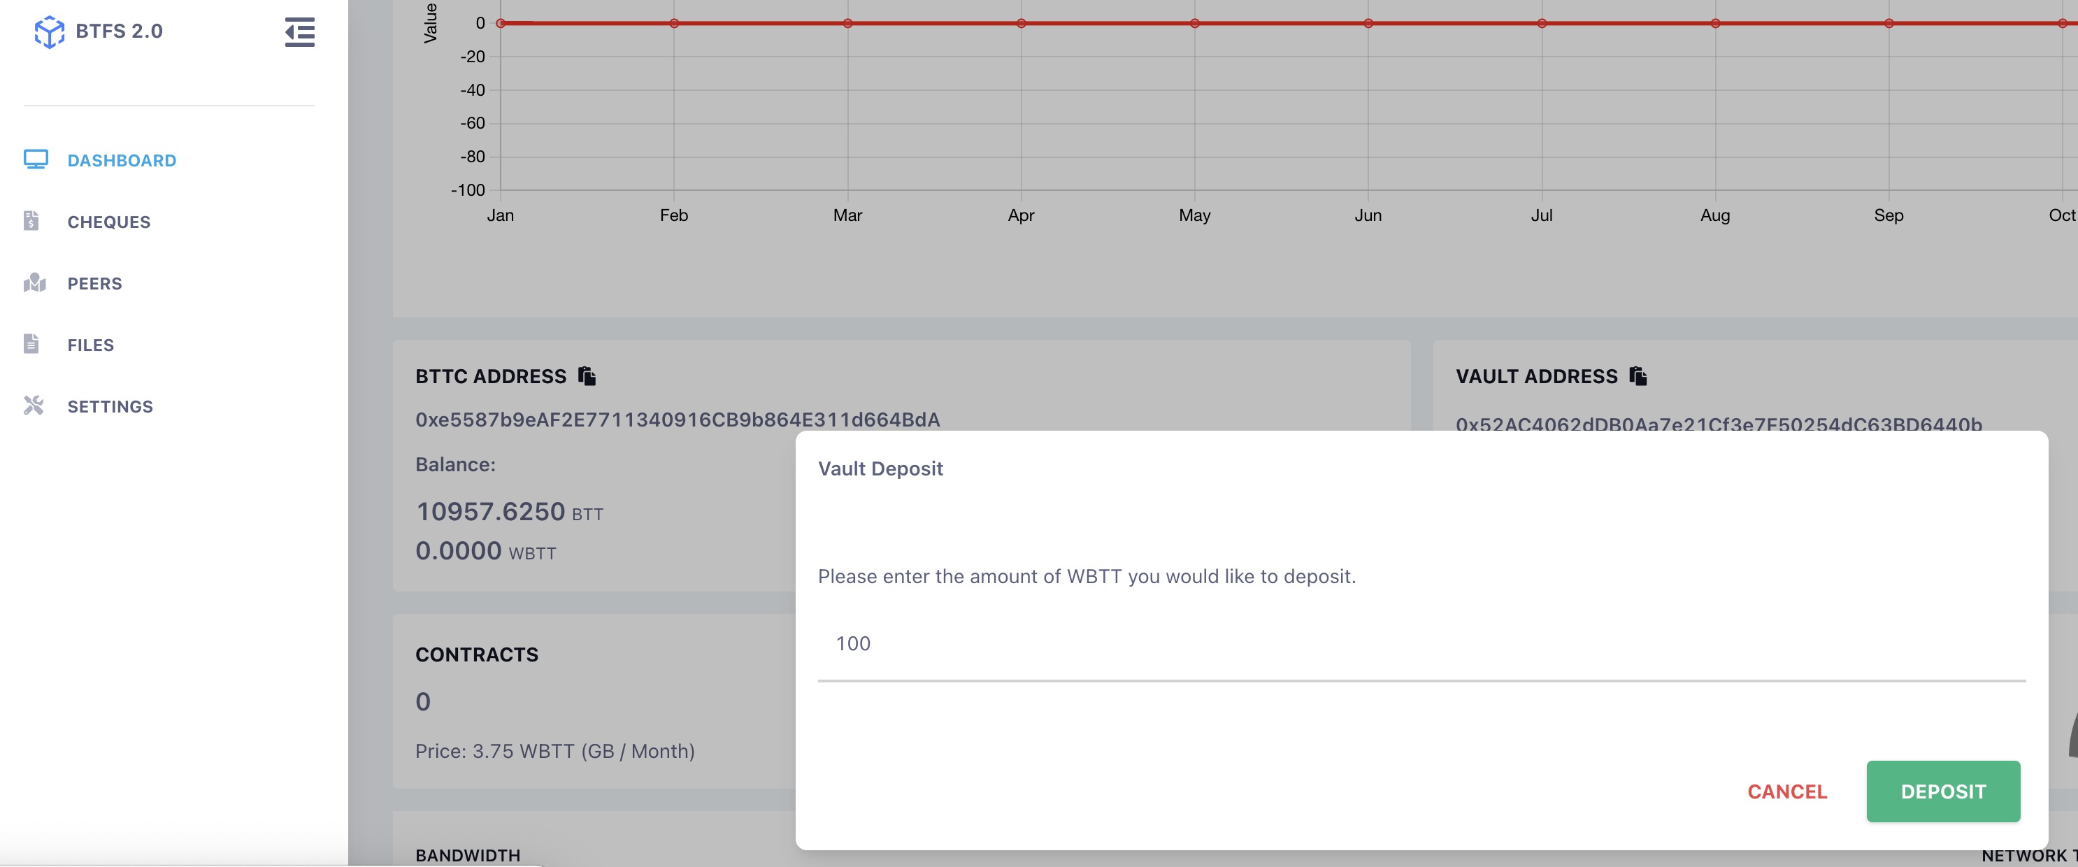Navigate to the Settings page

(110, 406)
